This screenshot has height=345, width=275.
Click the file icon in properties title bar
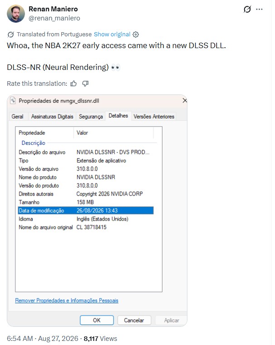click(x=13, y=100)
